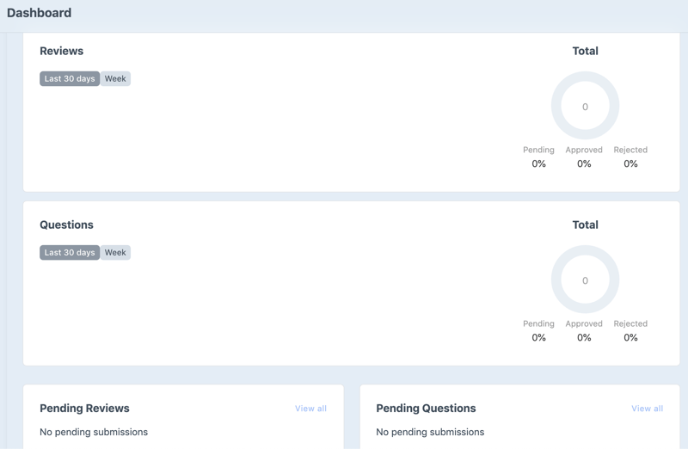Click the Pending stat under Reviews total
Viewport: 688px width, 449px height.
tap(538, 157)
